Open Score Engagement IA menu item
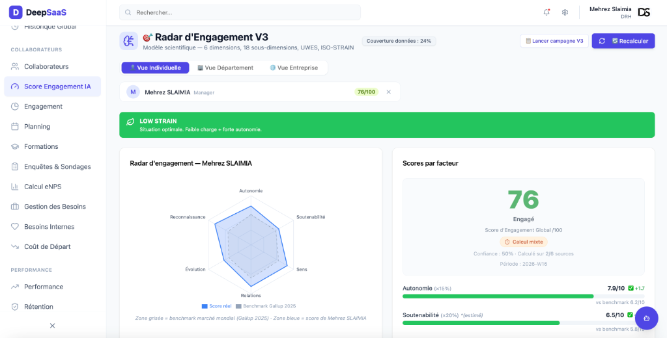Screen dimensions: 667x338 point(53,86)
